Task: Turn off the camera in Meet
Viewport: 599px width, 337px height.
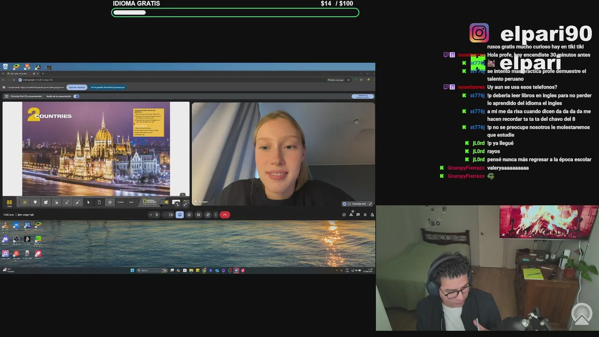Action: 171,215
